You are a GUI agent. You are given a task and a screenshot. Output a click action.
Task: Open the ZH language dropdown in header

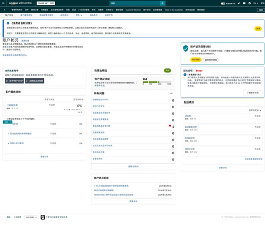[255, 3]
